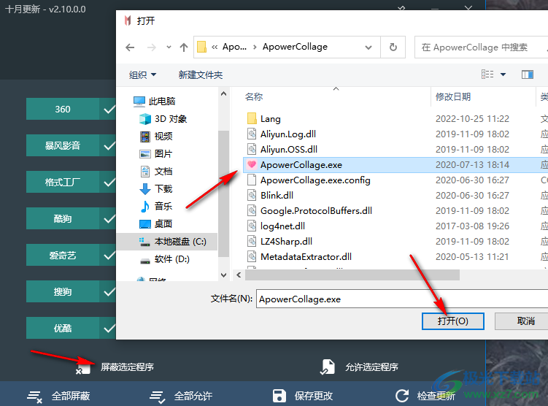This screenshot has width=548, height=406.
Task: Select log4net.dll file
Action: 276,226
